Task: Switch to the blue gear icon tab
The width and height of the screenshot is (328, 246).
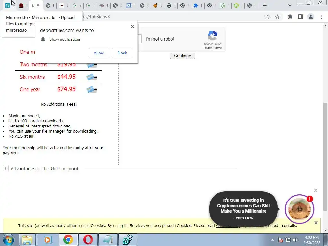Action: 129,6
